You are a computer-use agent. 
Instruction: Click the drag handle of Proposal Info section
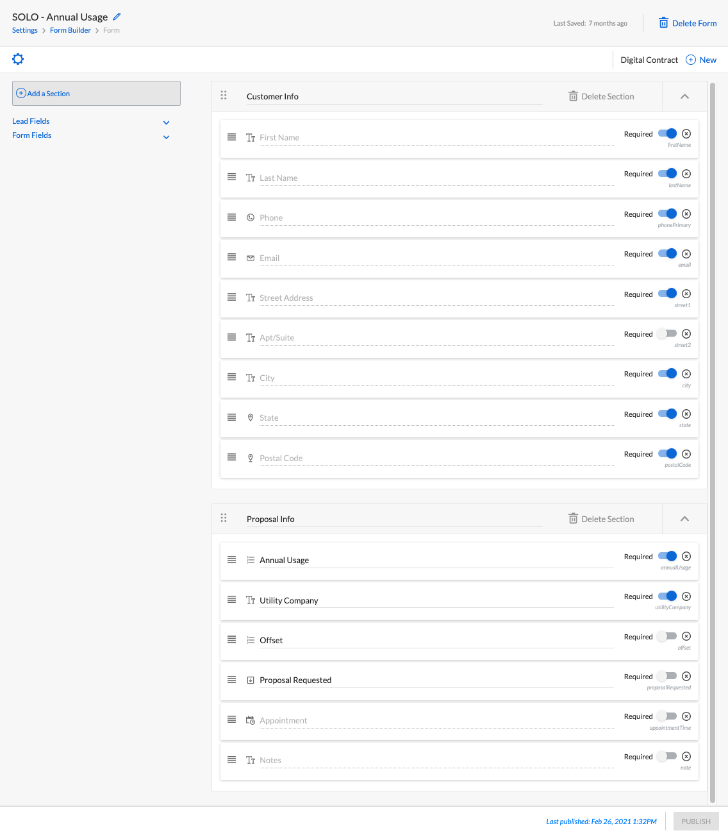[224, 518]
